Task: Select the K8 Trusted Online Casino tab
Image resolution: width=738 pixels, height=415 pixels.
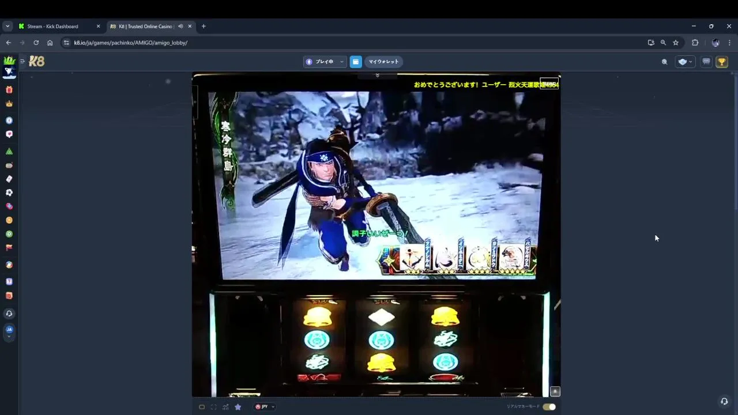Action: pyautogui.click(x=144, y=27)
